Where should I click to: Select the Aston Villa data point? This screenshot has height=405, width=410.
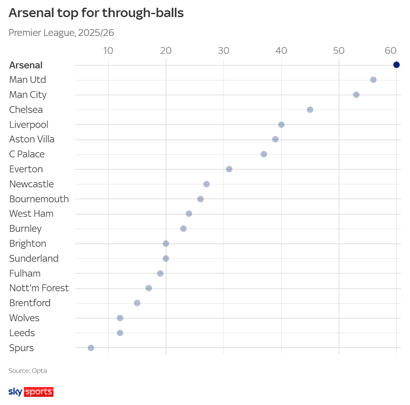(275, 139)
